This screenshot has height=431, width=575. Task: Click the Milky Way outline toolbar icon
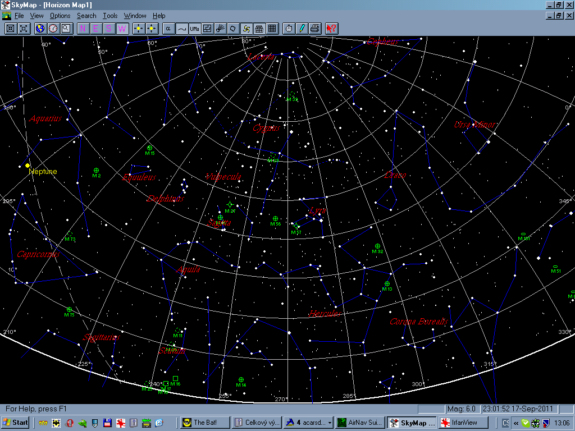(x=233, y=29)
